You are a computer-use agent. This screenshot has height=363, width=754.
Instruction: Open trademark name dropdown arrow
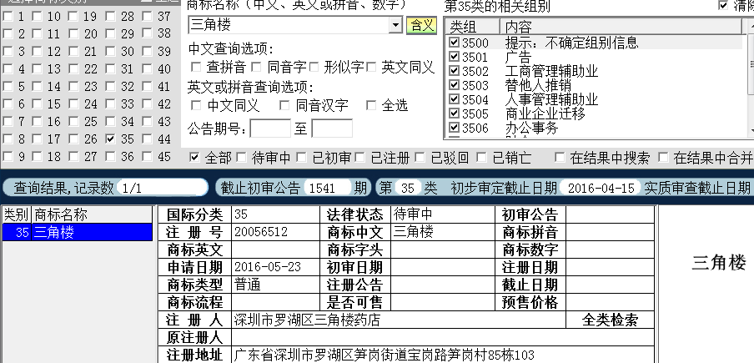tap(395, 25)
